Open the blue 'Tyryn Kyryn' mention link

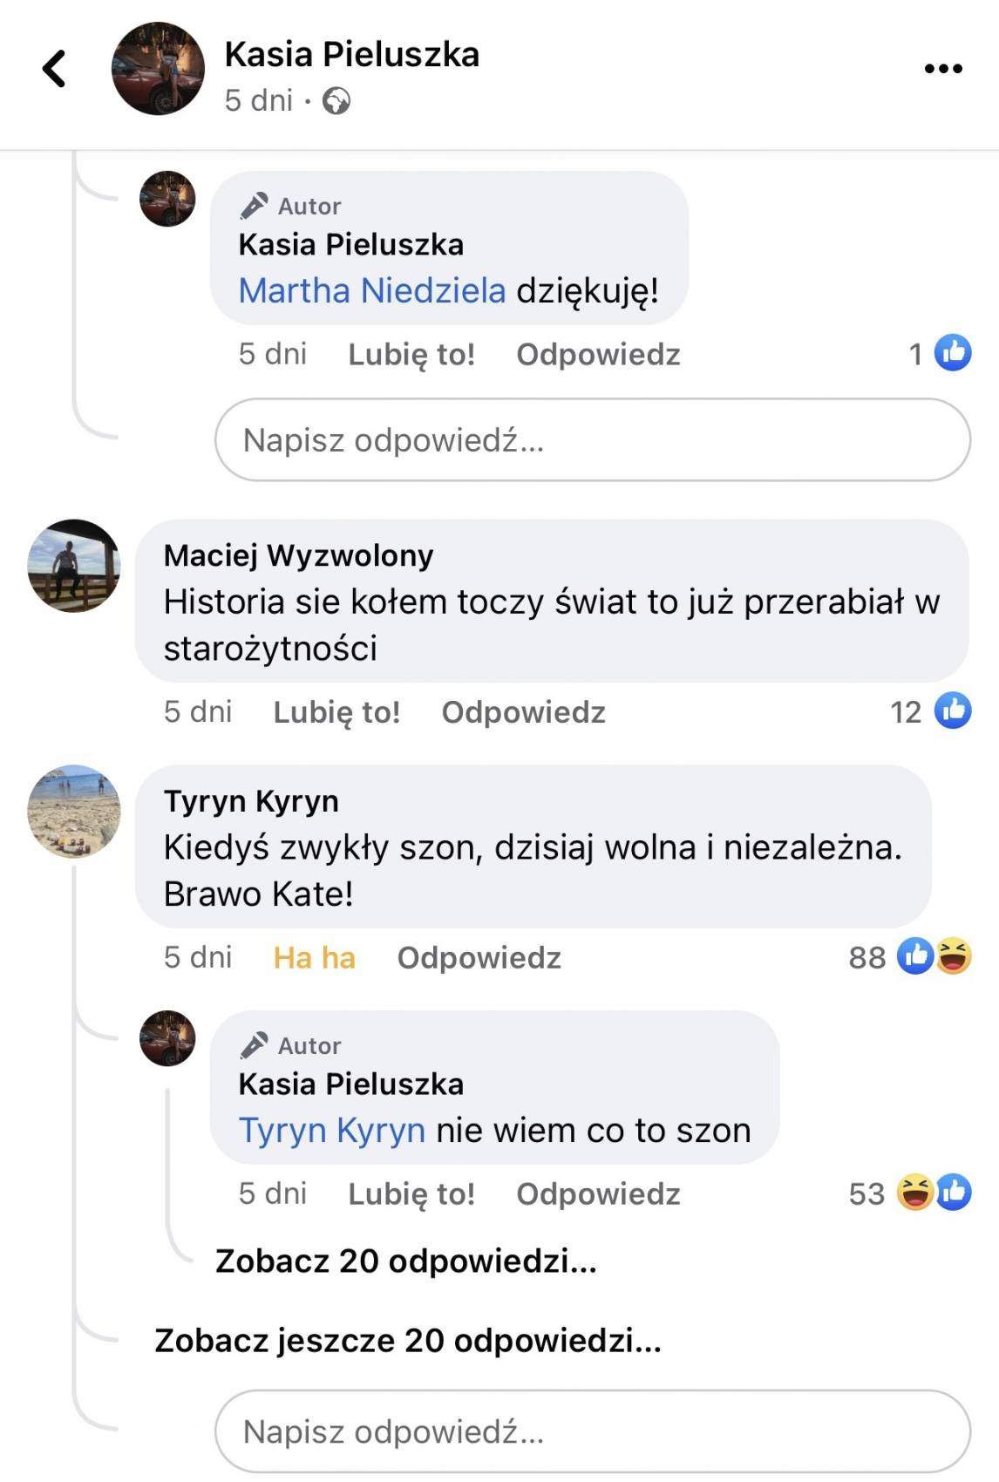[x=332, y=1130]
